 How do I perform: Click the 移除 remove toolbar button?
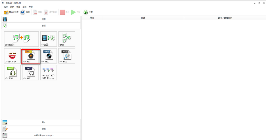pos(37,12)
